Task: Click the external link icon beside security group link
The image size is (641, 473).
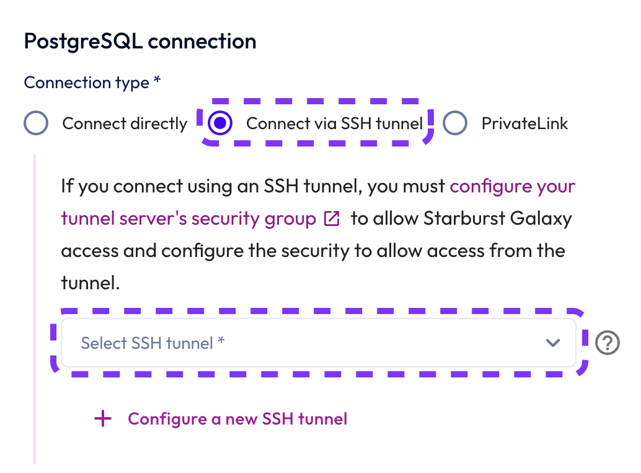Action: [332, 218]
